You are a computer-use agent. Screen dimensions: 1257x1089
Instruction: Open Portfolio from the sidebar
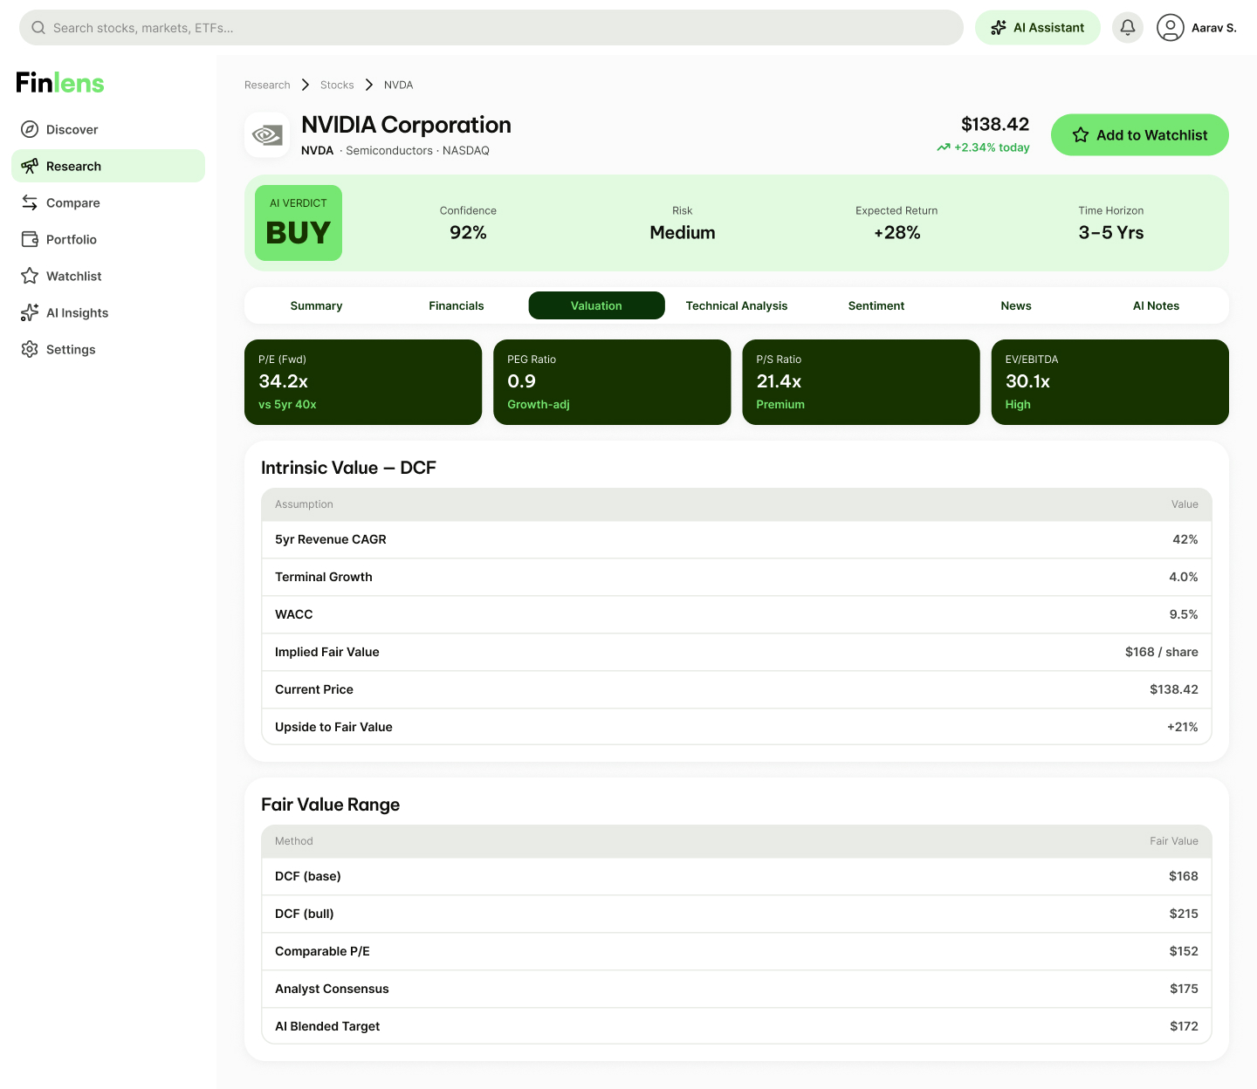pyautogui.click(x=108, y=239)
